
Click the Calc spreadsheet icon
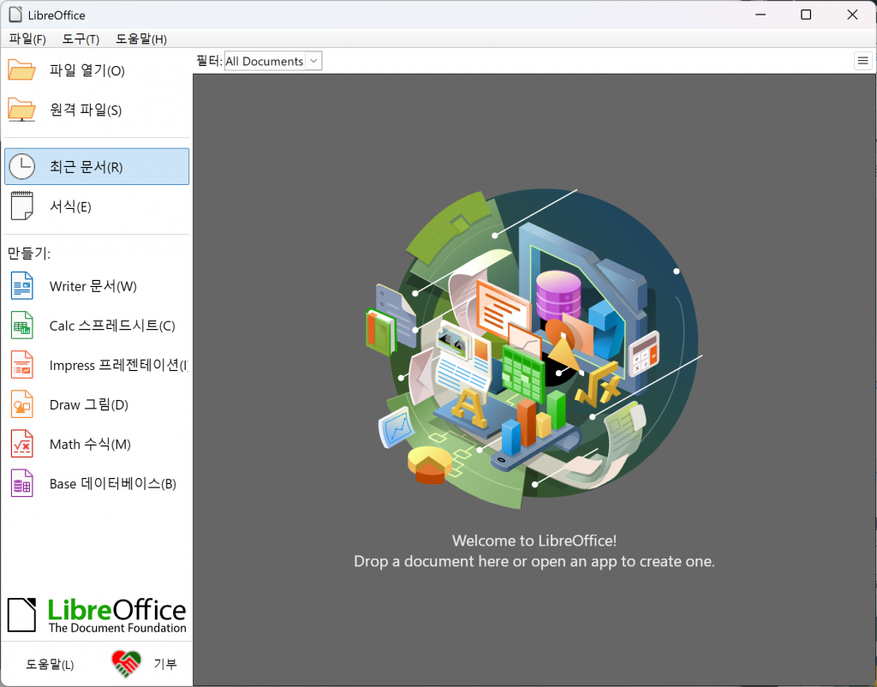coord(22,326)
